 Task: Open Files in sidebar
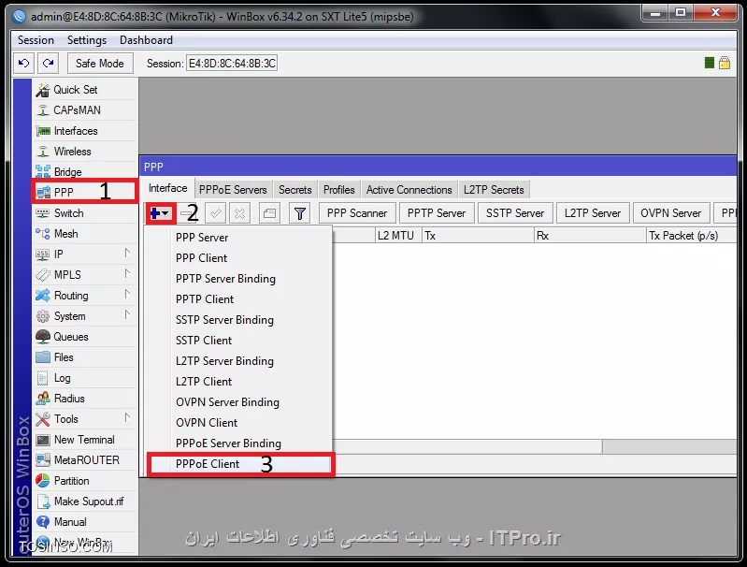(85, 357)
